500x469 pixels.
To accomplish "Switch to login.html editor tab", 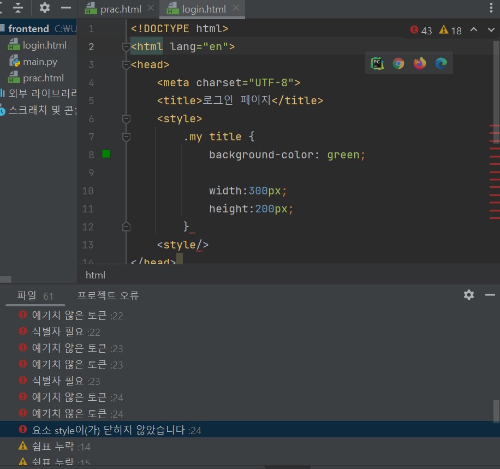I will click(x=204, y=9).
